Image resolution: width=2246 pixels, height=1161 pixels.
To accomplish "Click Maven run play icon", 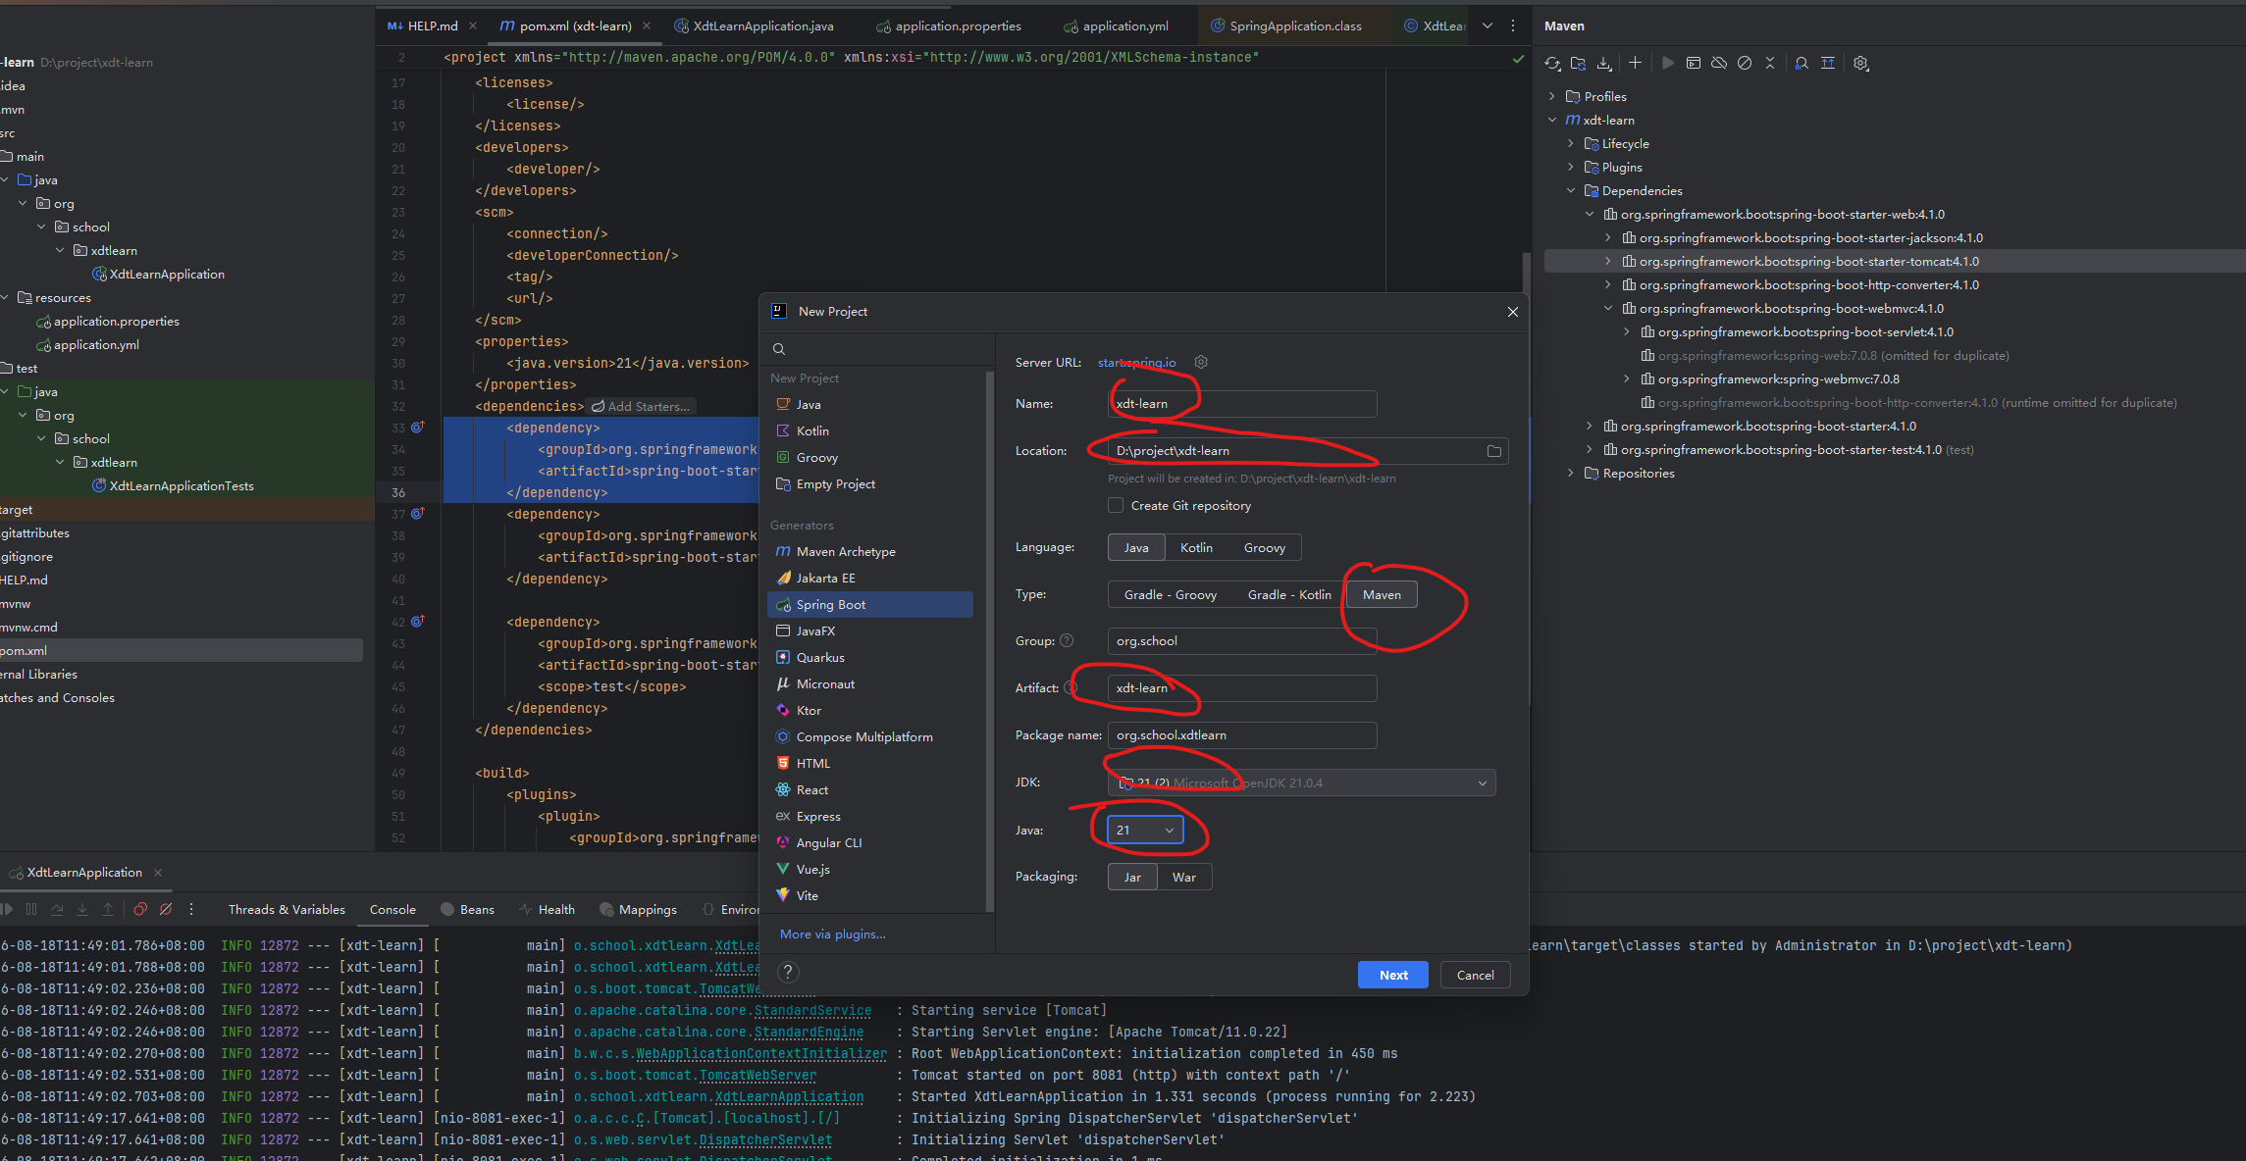I will point(1668,63).
